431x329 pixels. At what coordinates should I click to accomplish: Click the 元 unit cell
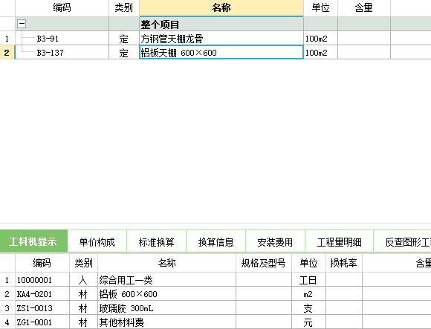(x=308, y=322)
